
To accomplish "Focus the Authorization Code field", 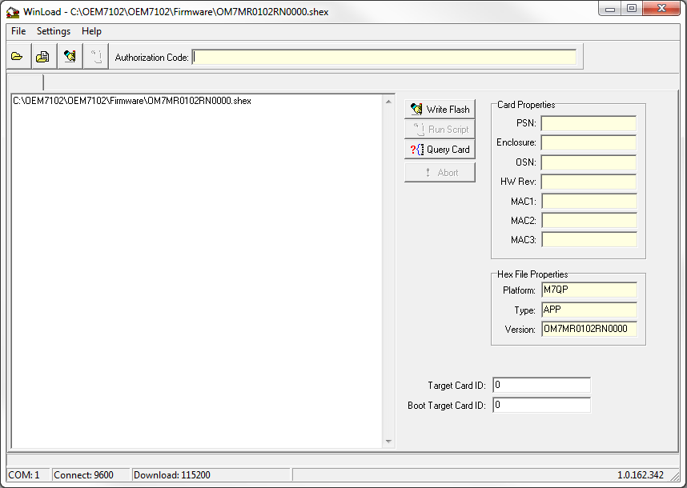I will coord(384,57).
